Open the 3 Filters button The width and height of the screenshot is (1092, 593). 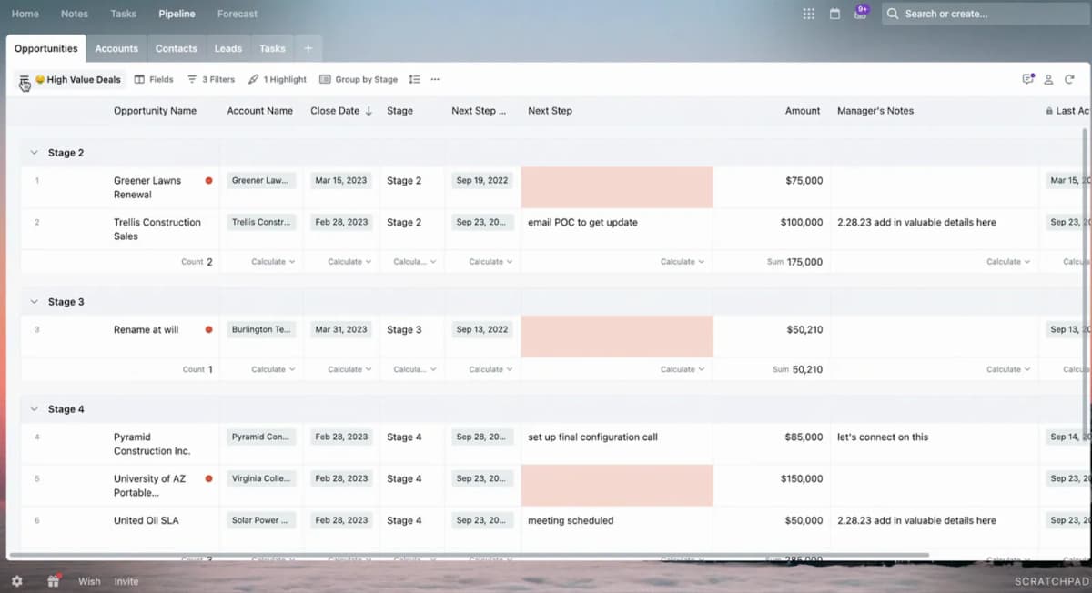211,79
